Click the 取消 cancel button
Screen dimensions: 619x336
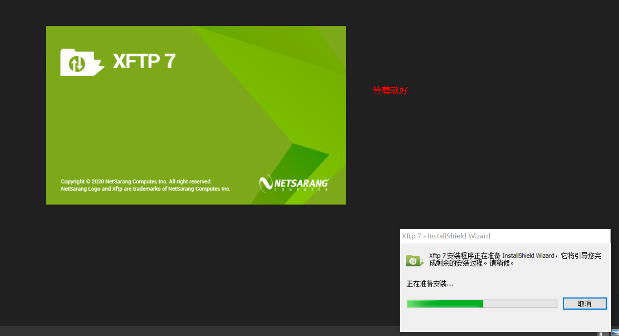(x=585, y=303)
